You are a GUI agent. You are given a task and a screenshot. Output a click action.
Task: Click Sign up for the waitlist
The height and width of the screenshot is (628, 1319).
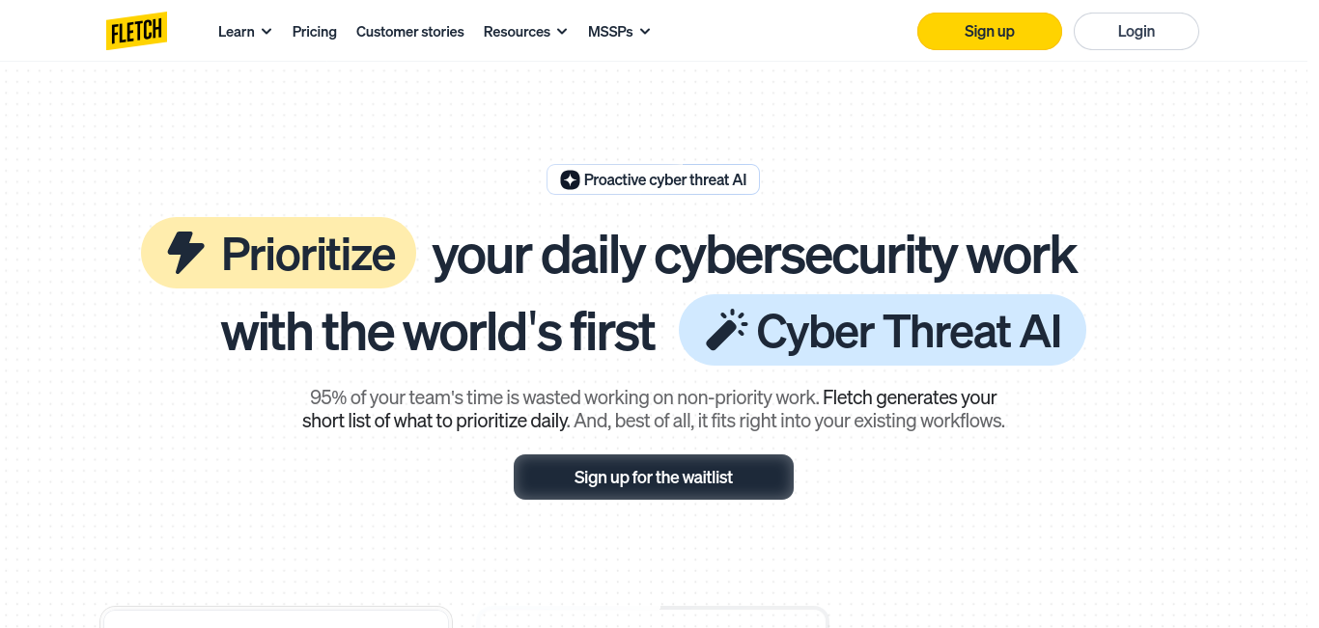(654, 477)
